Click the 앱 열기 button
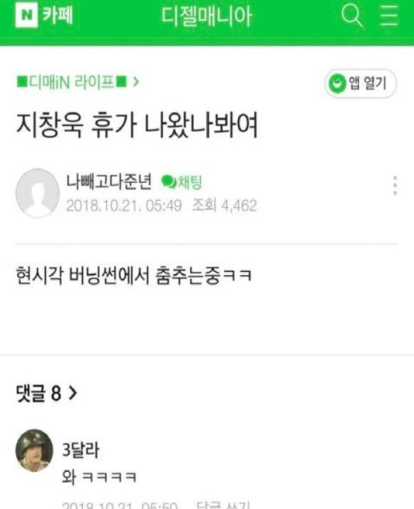414x509 pixels. click(x=361, y=84)
